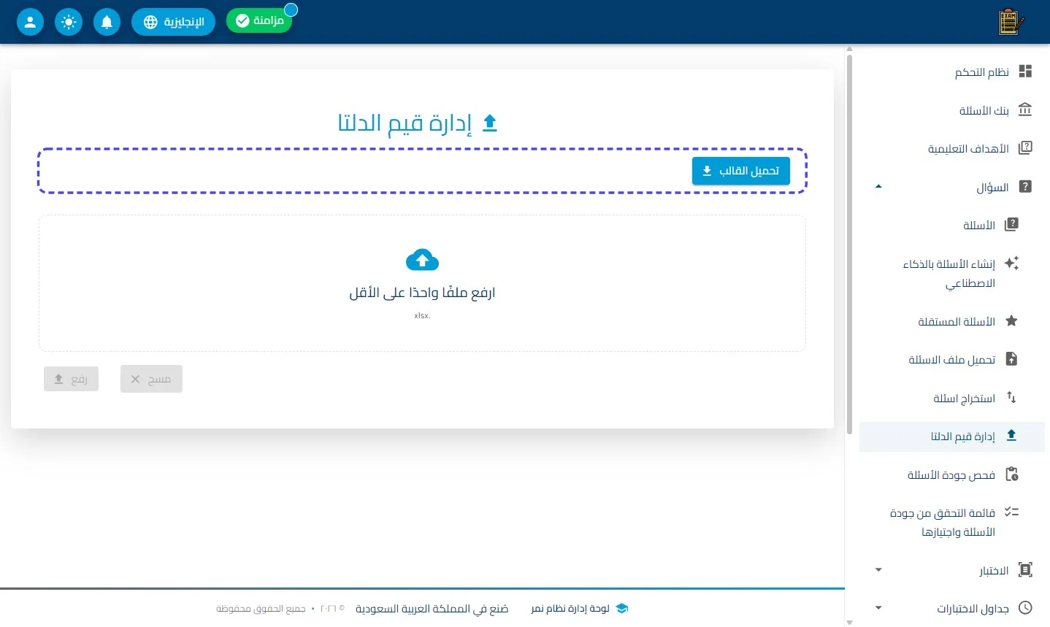
Task: Click footer text لوحة إدارة نظام نمر
Action: click(x=570, y=608)
